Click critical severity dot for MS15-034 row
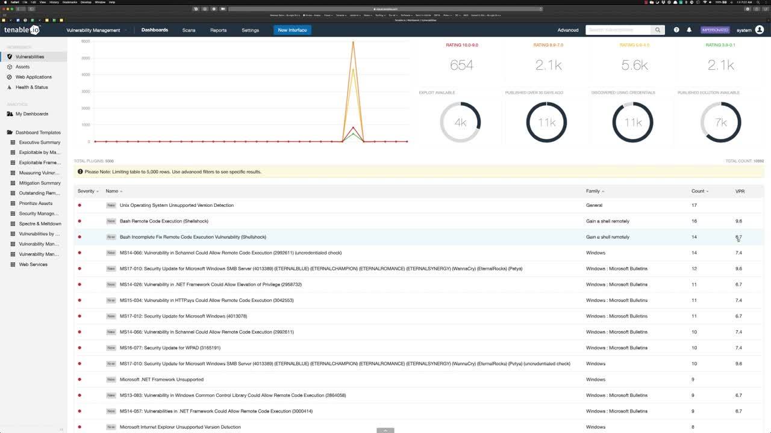Image resolution: width=771 pixels, height=433 pixels. [80, 300]
